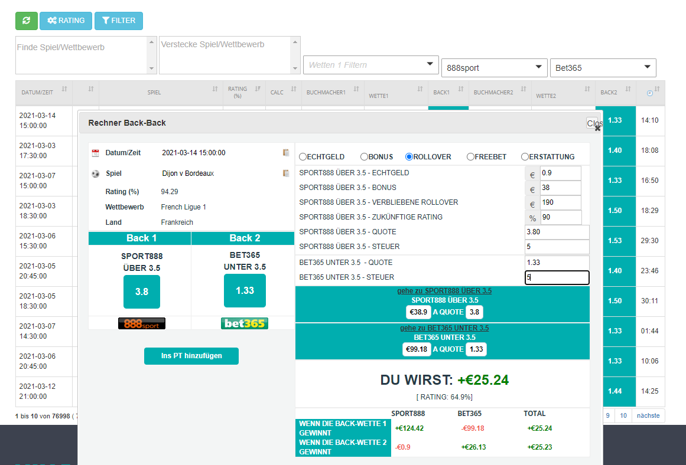Click the BACK2 cell 1.53 in the table
This screenshot has height=465, width=686.
(615, 241)
